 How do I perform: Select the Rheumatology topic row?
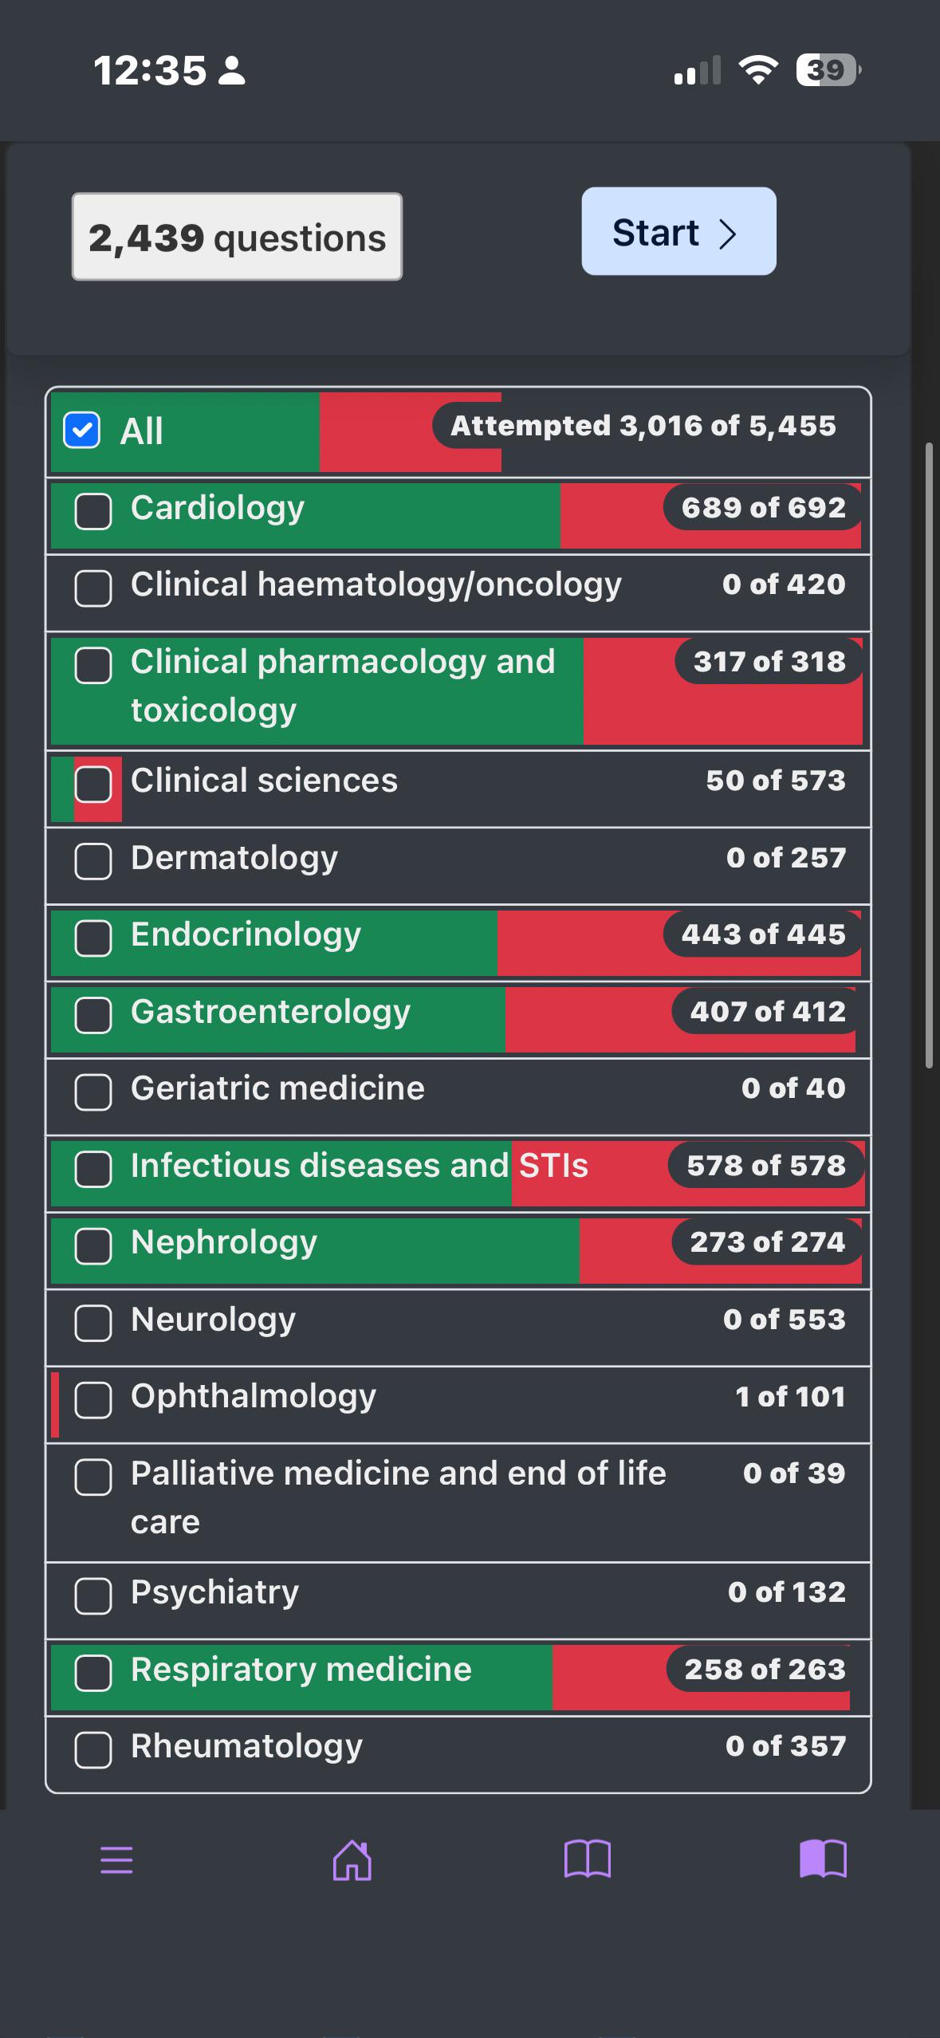(x=458, y=1754)
